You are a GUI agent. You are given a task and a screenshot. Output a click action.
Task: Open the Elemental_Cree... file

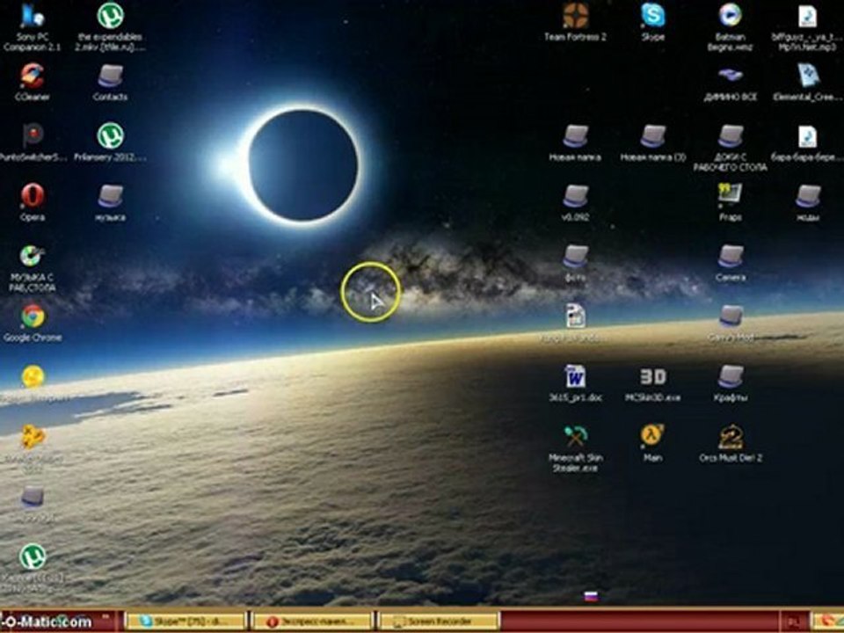pos(807,76)
